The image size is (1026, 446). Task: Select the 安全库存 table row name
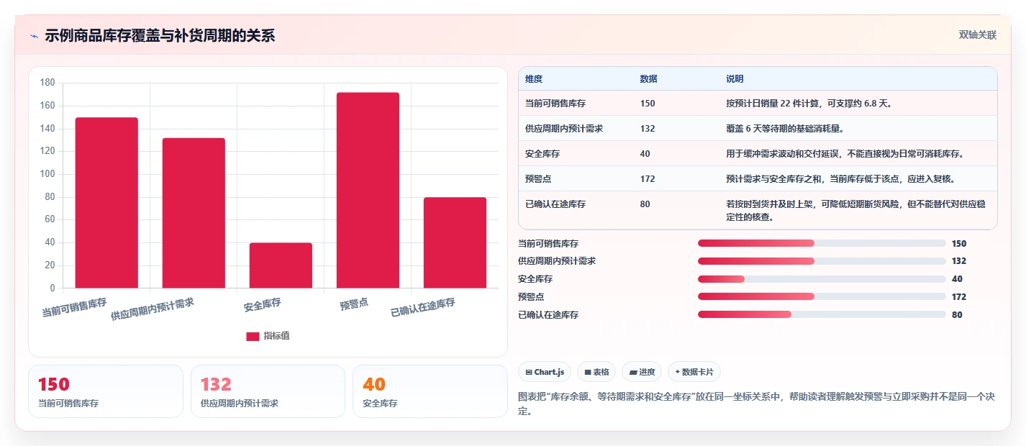click(x=542, y=154)
